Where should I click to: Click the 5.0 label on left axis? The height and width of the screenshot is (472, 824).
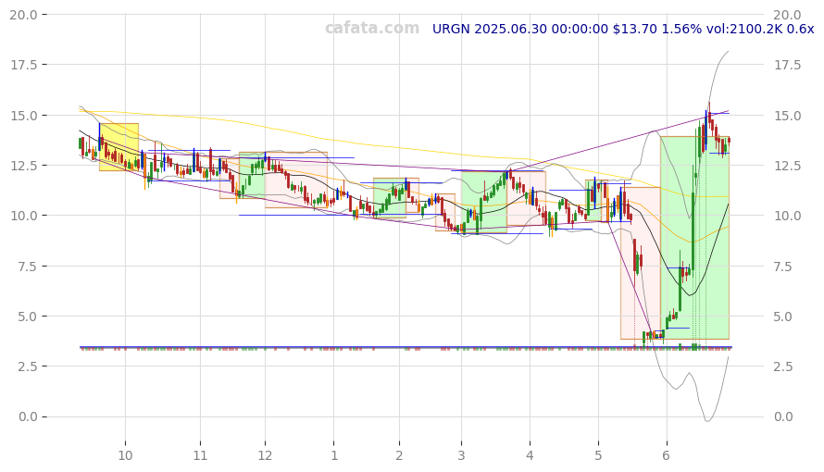pos(27,317)
